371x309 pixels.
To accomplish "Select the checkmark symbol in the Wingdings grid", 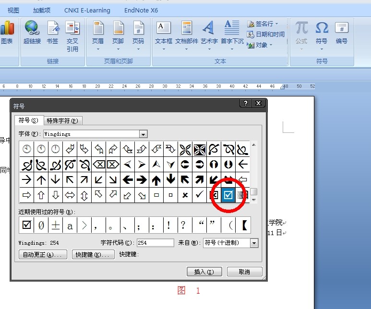I will point(199,195).
